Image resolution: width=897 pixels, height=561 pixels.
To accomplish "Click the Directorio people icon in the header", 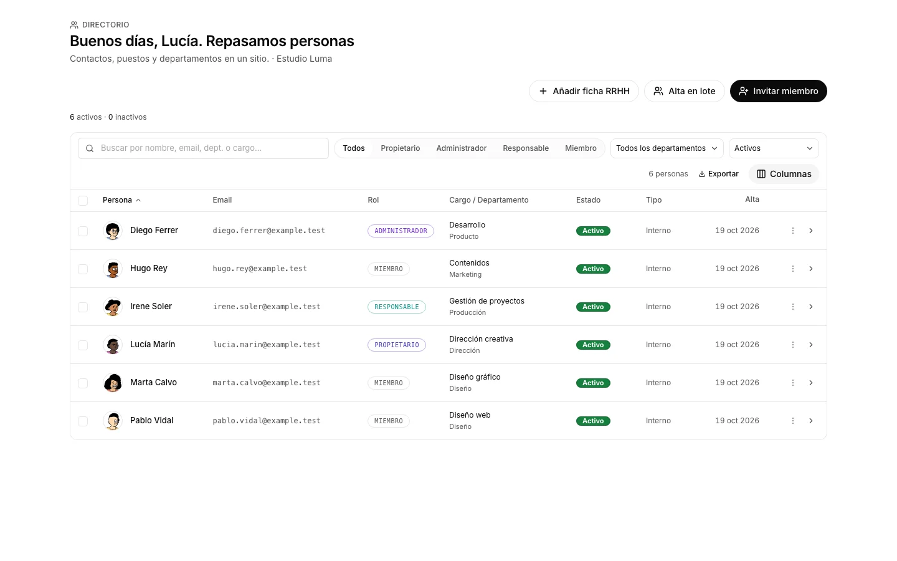I will (74, 25).
